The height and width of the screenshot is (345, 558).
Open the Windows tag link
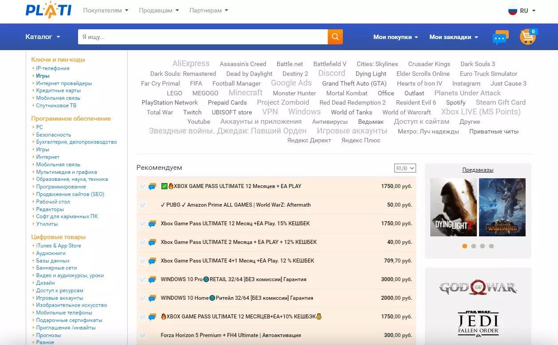pyautogui.click(x=304, y=112)
